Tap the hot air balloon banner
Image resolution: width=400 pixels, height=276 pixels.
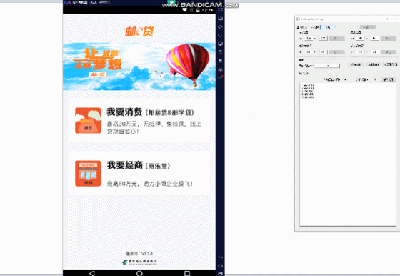[x=139, y=66]
